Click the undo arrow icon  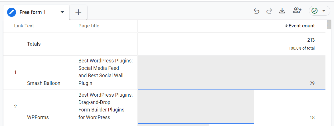coord(256,11)
